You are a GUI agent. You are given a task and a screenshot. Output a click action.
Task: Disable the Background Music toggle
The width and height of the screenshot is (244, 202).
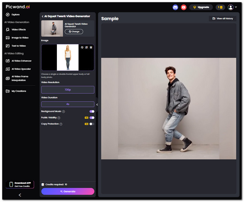coord(92,111)
